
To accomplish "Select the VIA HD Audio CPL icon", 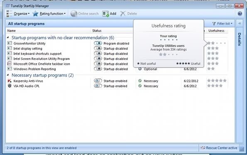I will point(10,86).
